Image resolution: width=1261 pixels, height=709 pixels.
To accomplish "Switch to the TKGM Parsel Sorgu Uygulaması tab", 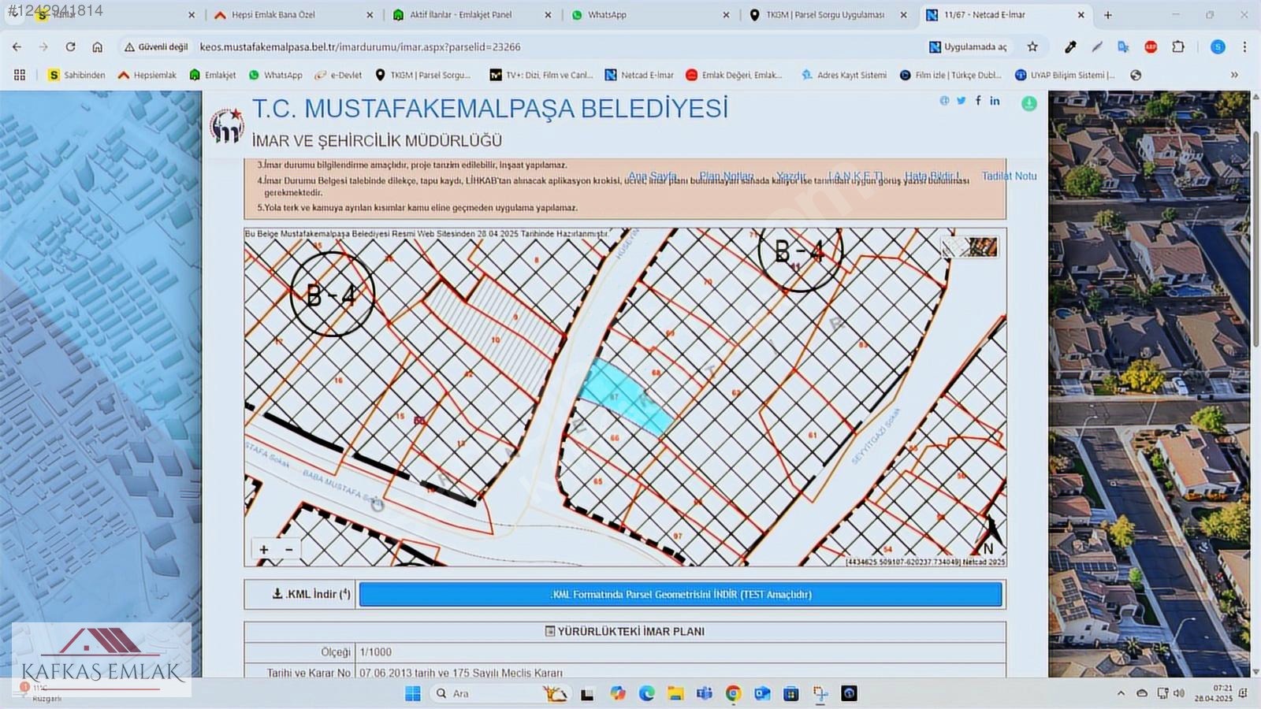I will (829, 15).
